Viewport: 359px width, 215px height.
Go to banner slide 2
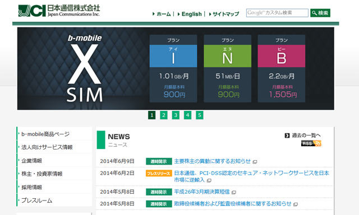[163, 115]
